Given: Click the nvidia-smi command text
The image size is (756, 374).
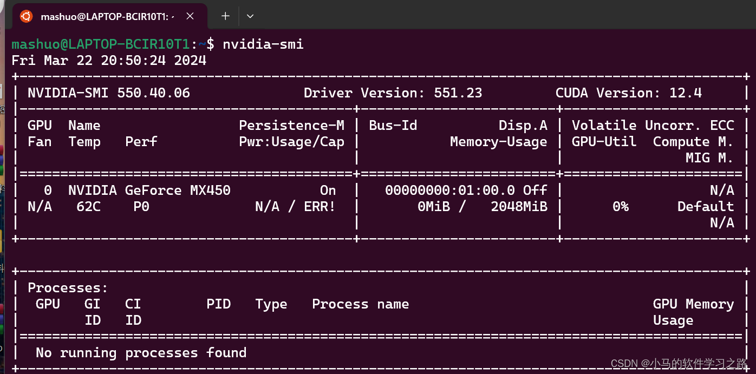Looking at the screenshot, I should click(263, 44).
